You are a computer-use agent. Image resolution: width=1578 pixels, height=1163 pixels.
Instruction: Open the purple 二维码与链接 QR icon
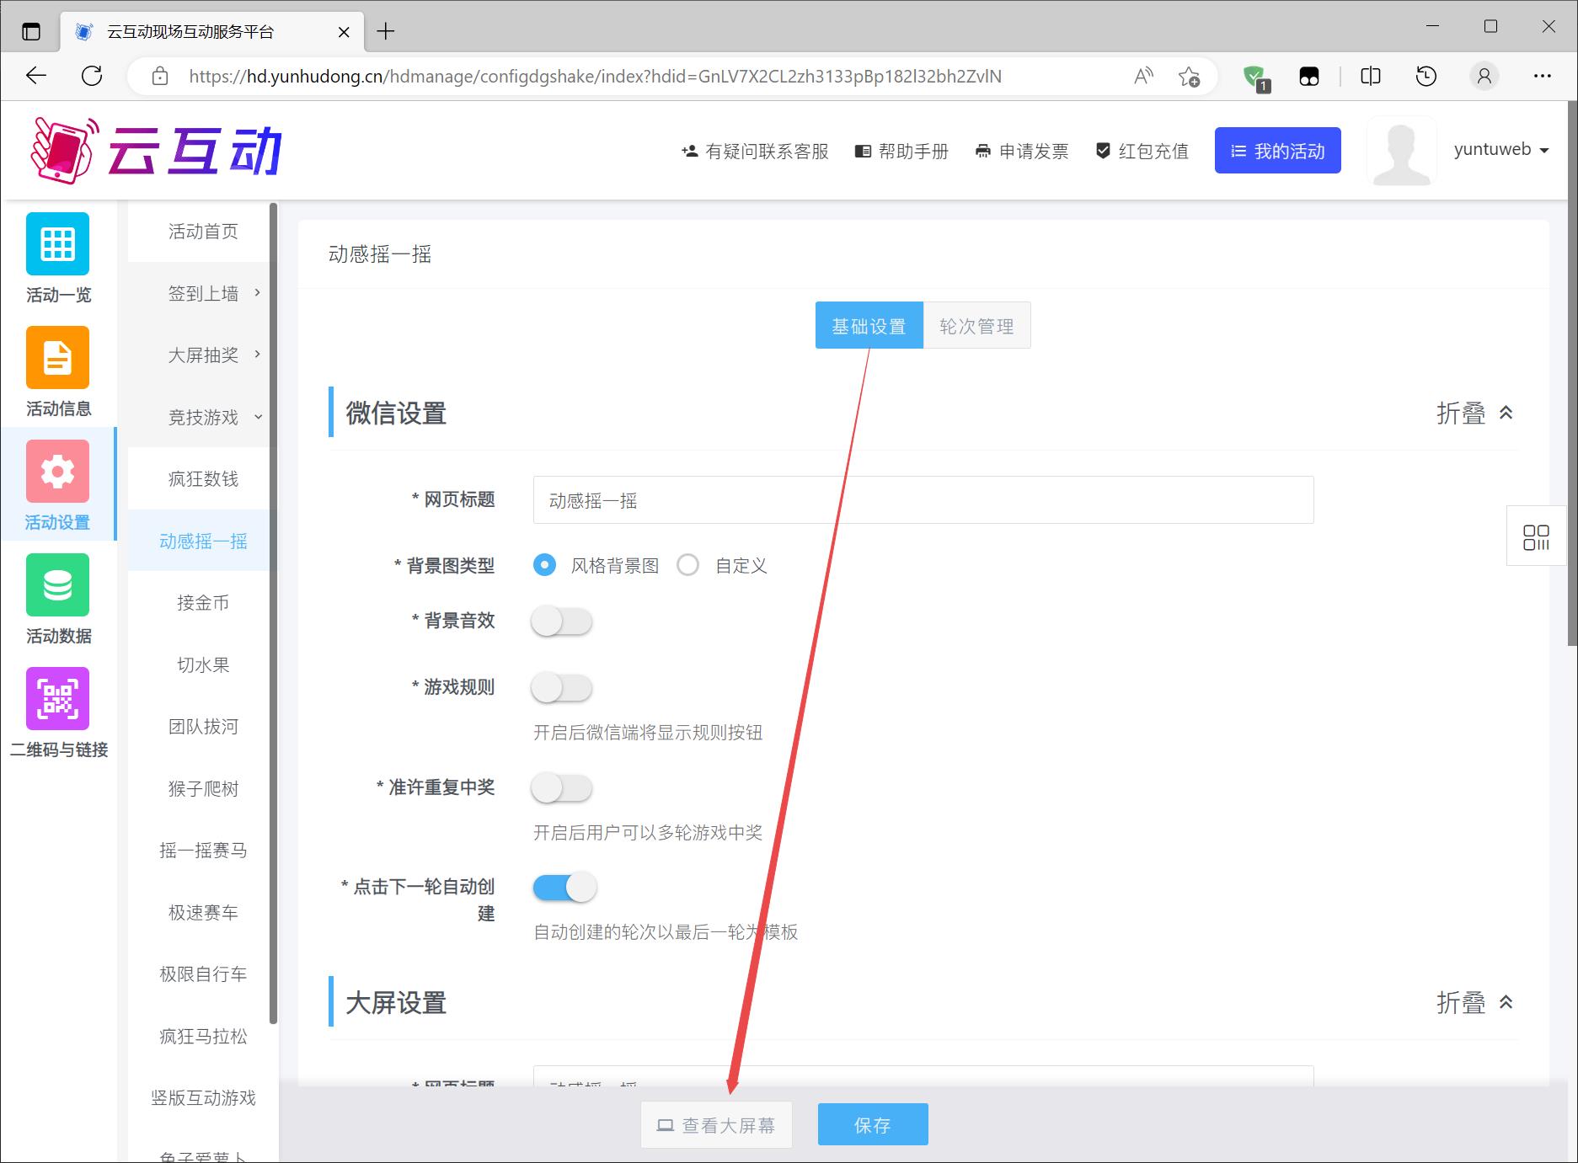point(57,699)
